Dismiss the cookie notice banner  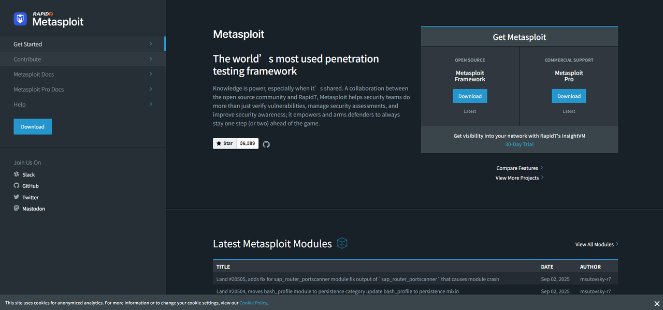pyautogui.click(x=657, y=303)
